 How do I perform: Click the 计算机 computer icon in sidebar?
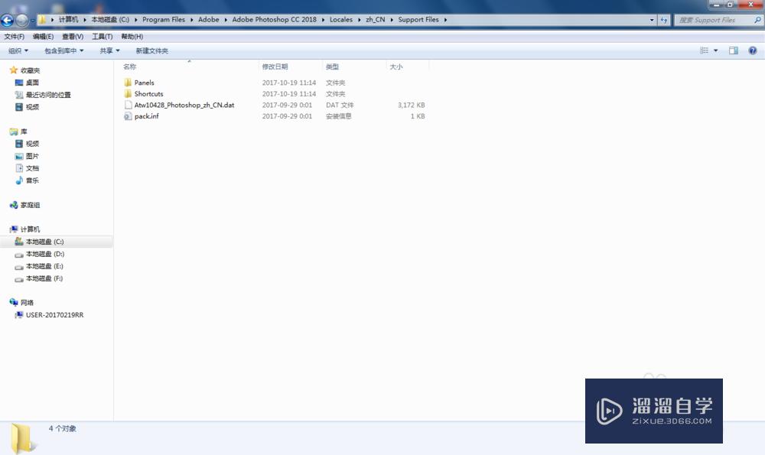(14, 229)
